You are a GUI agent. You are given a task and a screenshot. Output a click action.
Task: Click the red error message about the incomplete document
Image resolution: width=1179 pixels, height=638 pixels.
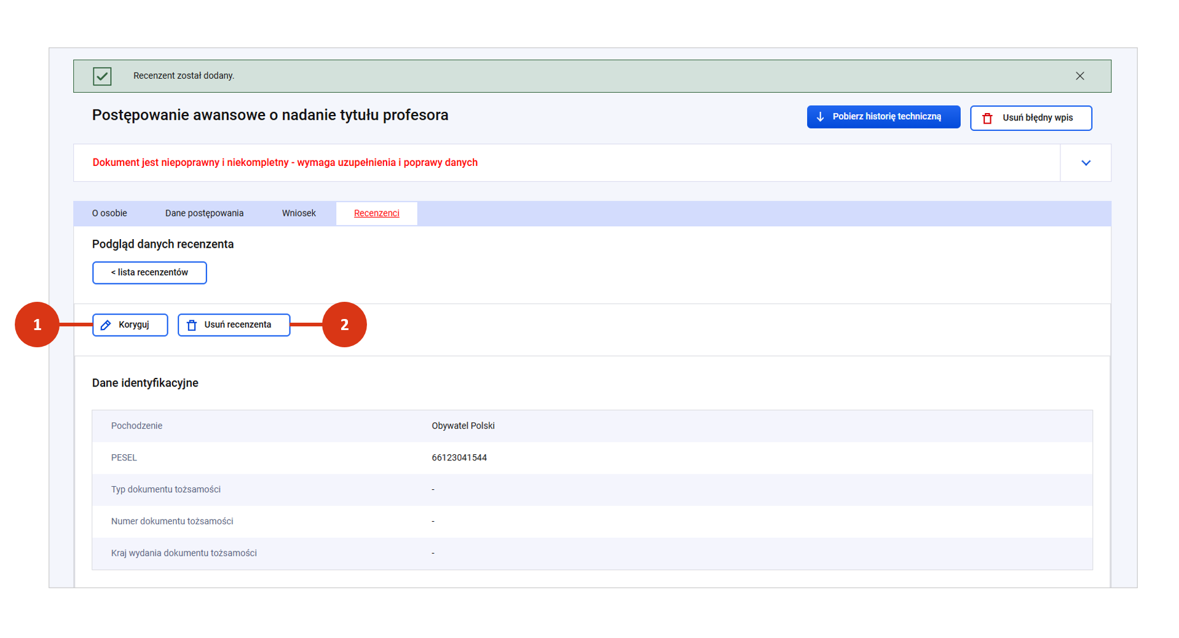click(285, 163)
